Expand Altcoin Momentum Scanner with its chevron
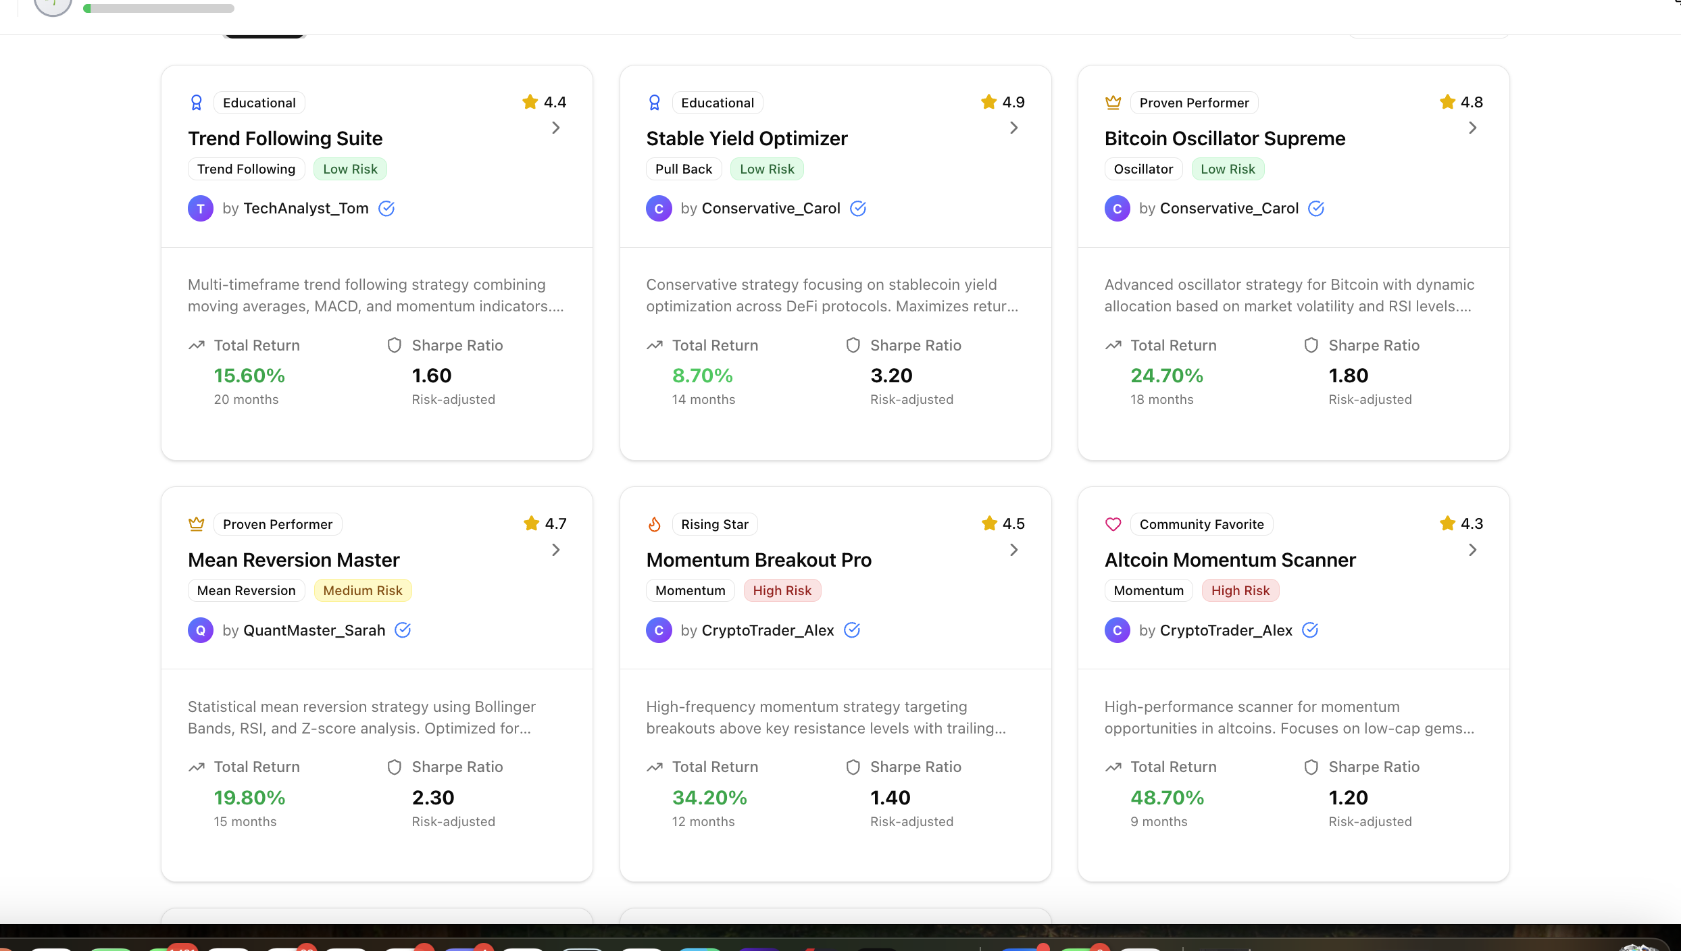Screen dimensions: 1681x951 [x=1472, y=550]
